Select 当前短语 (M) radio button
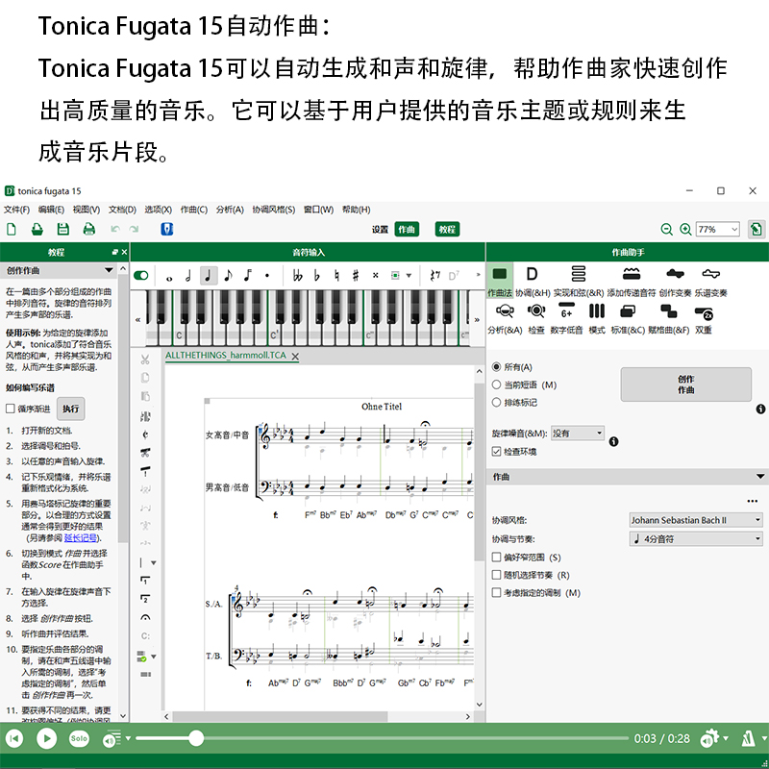This screenshot has height=769, width=769. click(496, 384)
